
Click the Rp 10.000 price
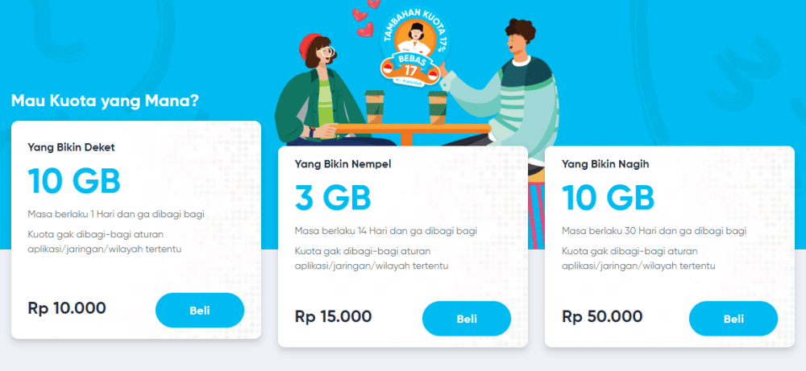(x=67, y=308)
